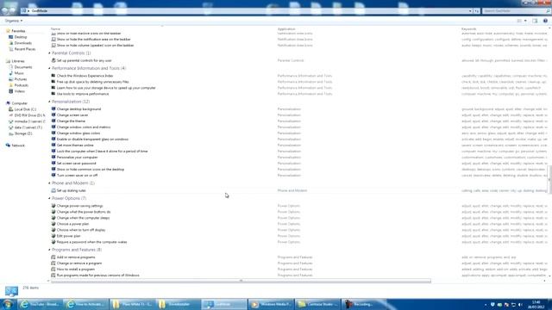This screenshot has width=552, height=310.
Task: Toggle the preview pane button
Action: coord(535,21)
